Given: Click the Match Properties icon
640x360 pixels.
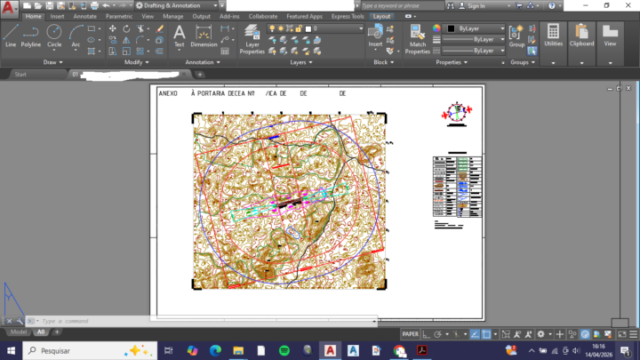Looking at the screenshot, I should tap(418, 39).
